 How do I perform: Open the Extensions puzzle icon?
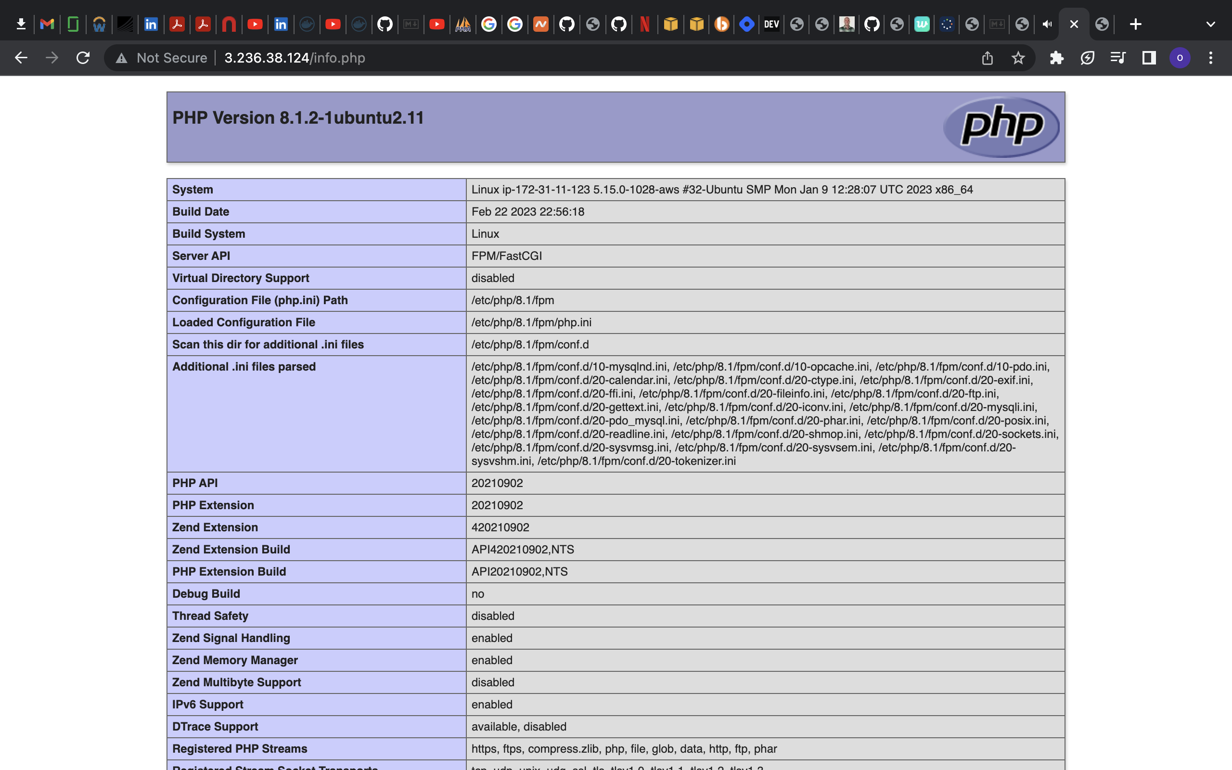coord(1056,58)
